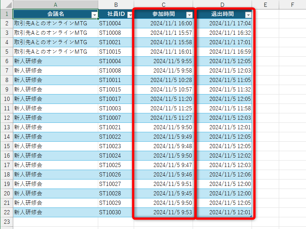
Task: Click the Select All corner button above row 1
Action: [x=7, y=4]
